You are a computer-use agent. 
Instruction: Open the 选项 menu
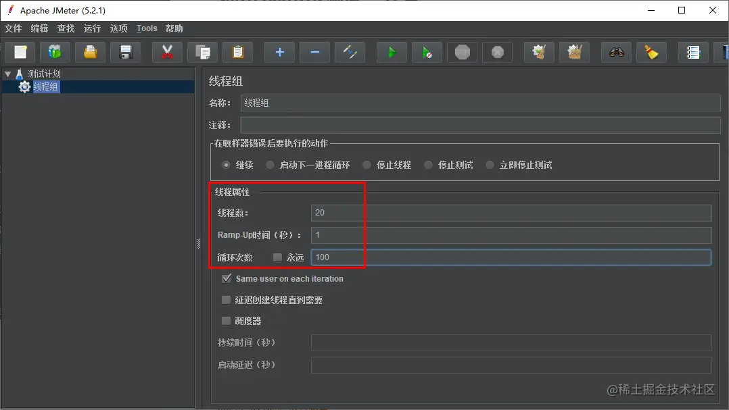pos(118,28)
